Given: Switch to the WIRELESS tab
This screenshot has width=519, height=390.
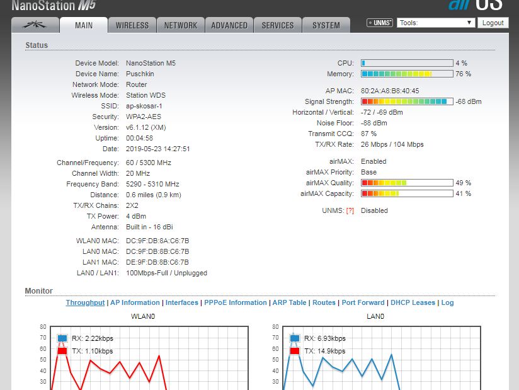Looking at the screenshot, I should (132, 25).
